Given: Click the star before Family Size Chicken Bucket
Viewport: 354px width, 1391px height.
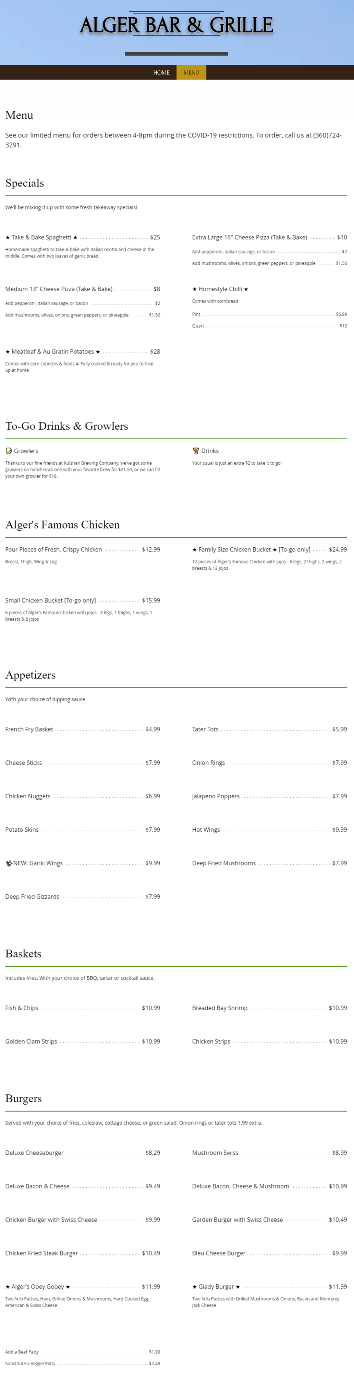Looking at the screenshot, I should point(194,550).
